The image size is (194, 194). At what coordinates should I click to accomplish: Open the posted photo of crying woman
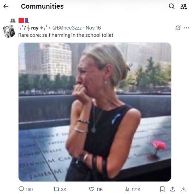coord(95,112)
